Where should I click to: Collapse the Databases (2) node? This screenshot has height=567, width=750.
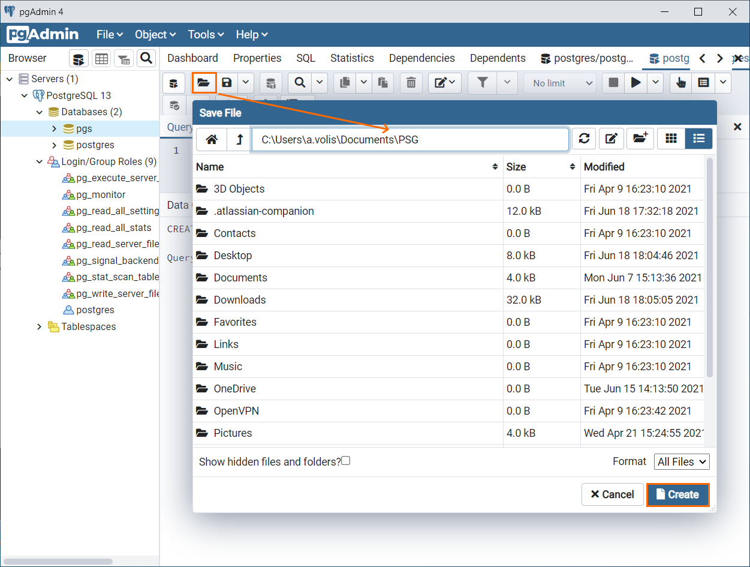pos(40,112)
